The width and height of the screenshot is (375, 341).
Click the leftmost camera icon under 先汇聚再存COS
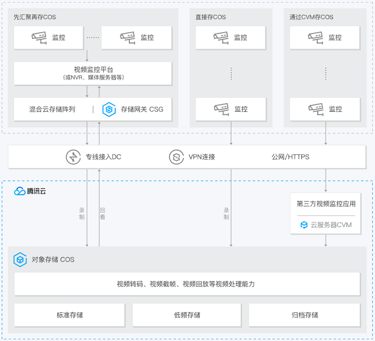pos(39,38)
